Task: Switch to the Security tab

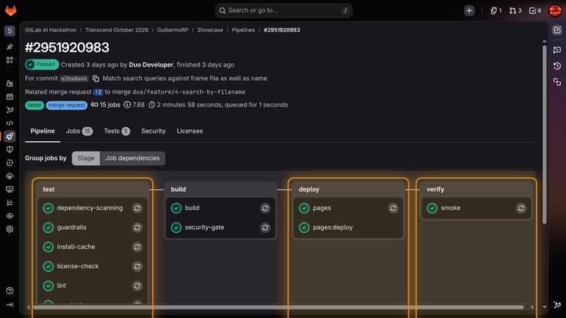Action: tap(153, 131)
